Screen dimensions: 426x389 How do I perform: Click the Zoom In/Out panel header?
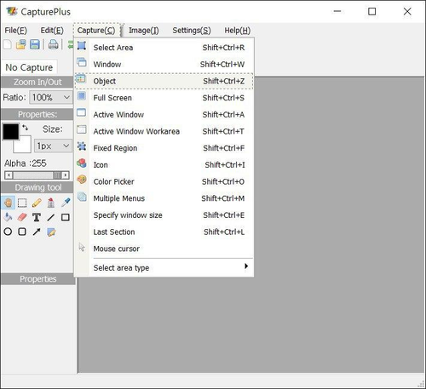coord(37,82)
